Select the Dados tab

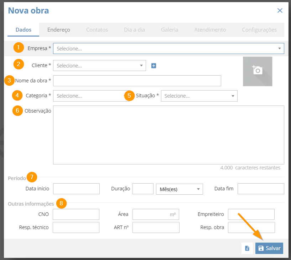pos(24,29)
